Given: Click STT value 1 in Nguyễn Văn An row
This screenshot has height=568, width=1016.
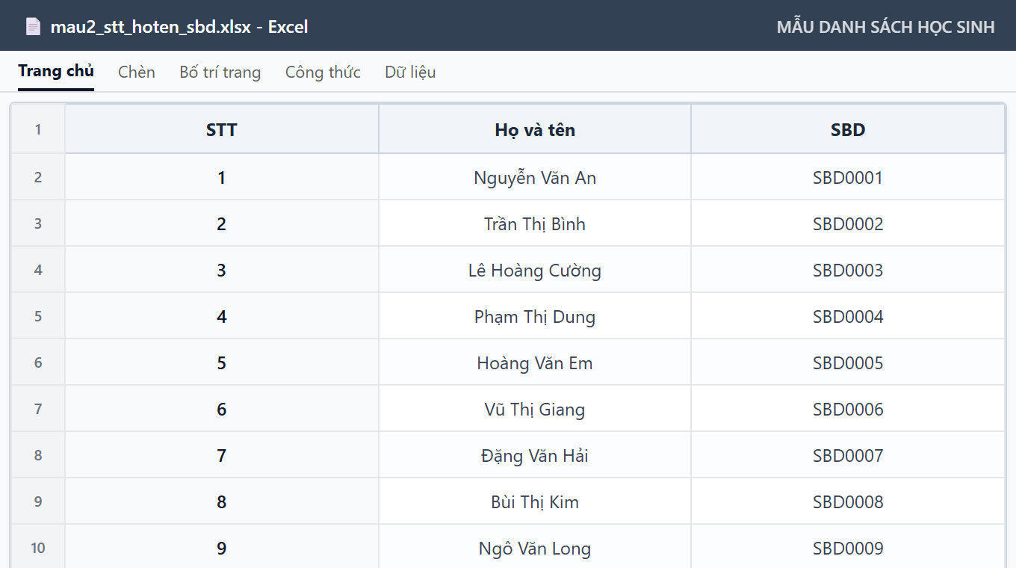Looking at the screenshot, I should click(222, 177).
